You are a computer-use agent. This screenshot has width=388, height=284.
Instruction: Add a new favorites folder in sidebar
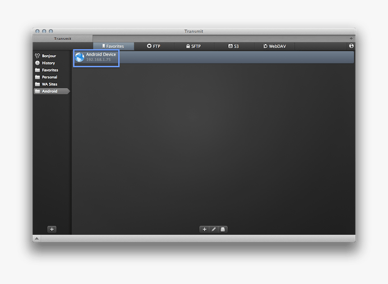(52, 229)
